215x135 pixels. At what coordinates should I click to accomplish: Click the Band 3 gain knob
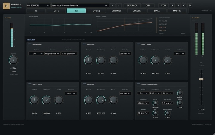pyautogui.click(x=34, y=100)
